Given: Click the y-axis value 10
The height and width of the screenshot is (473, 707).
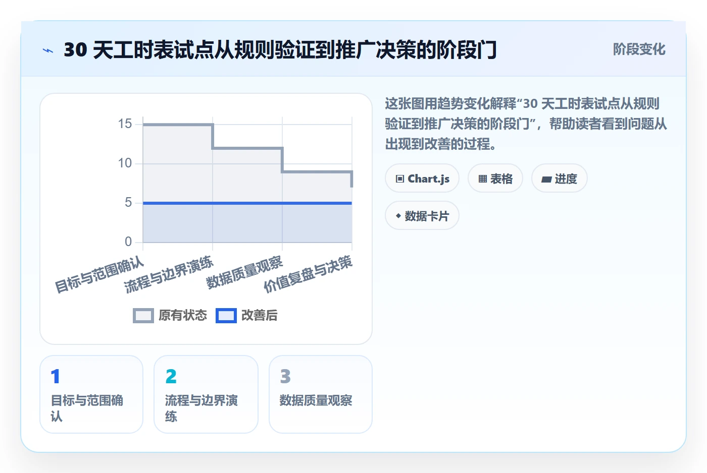Looking at the screenshot, I should click(x=125, y=163).
